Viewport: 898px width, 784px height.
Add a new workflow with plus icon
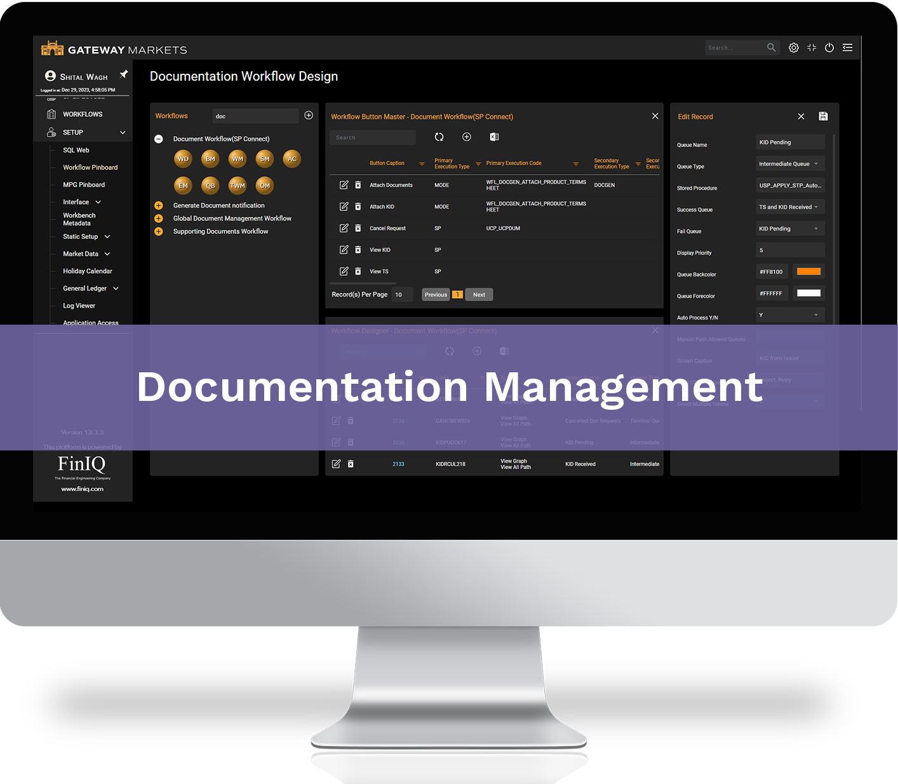[x=309, y=115]
